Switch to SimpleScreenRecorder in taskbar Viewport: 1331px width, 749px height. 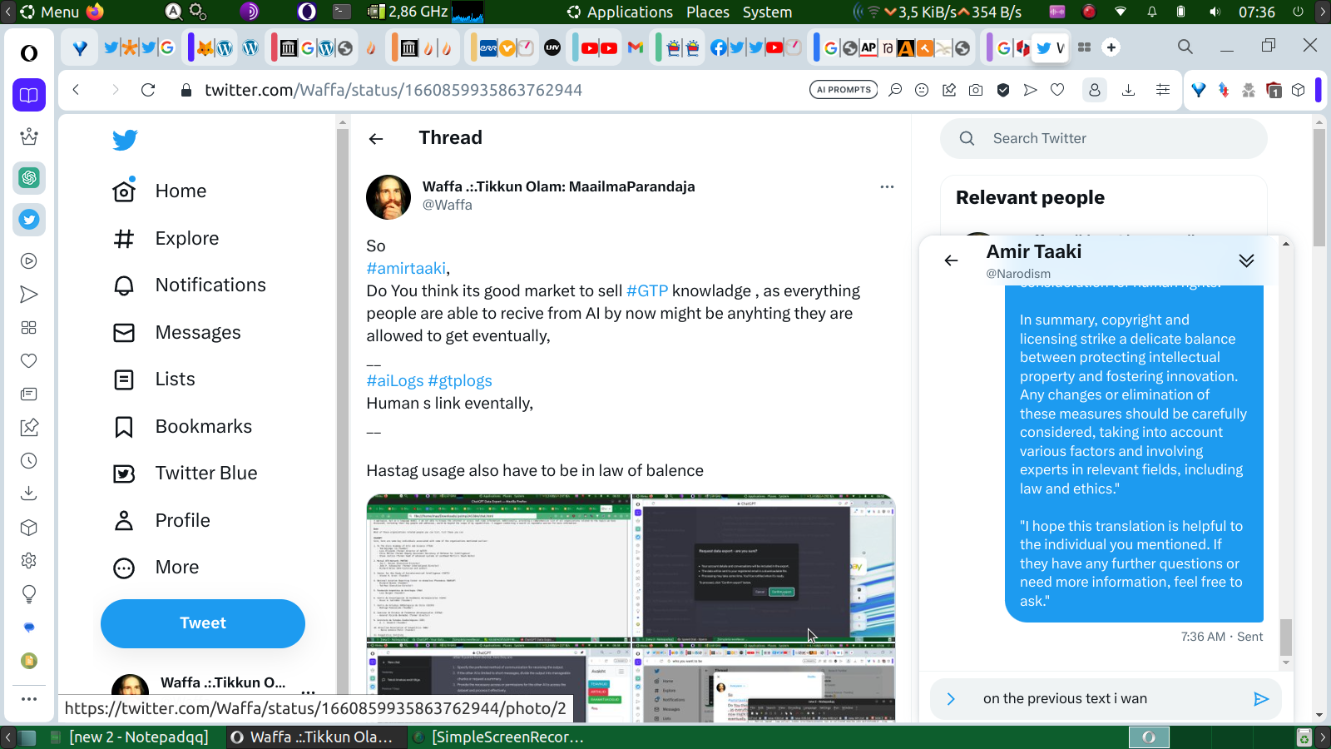pyautogui.click(x=498, y=737)
